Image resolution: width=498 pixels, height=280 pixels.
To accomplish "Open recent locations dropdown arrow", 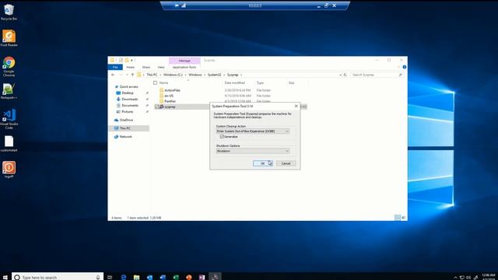I will (x=127, y=75).
